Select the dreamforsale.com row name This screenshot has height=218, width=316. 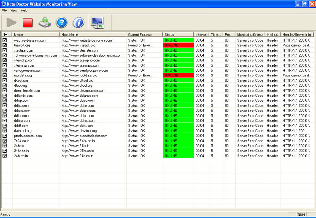tap(27, 90)
